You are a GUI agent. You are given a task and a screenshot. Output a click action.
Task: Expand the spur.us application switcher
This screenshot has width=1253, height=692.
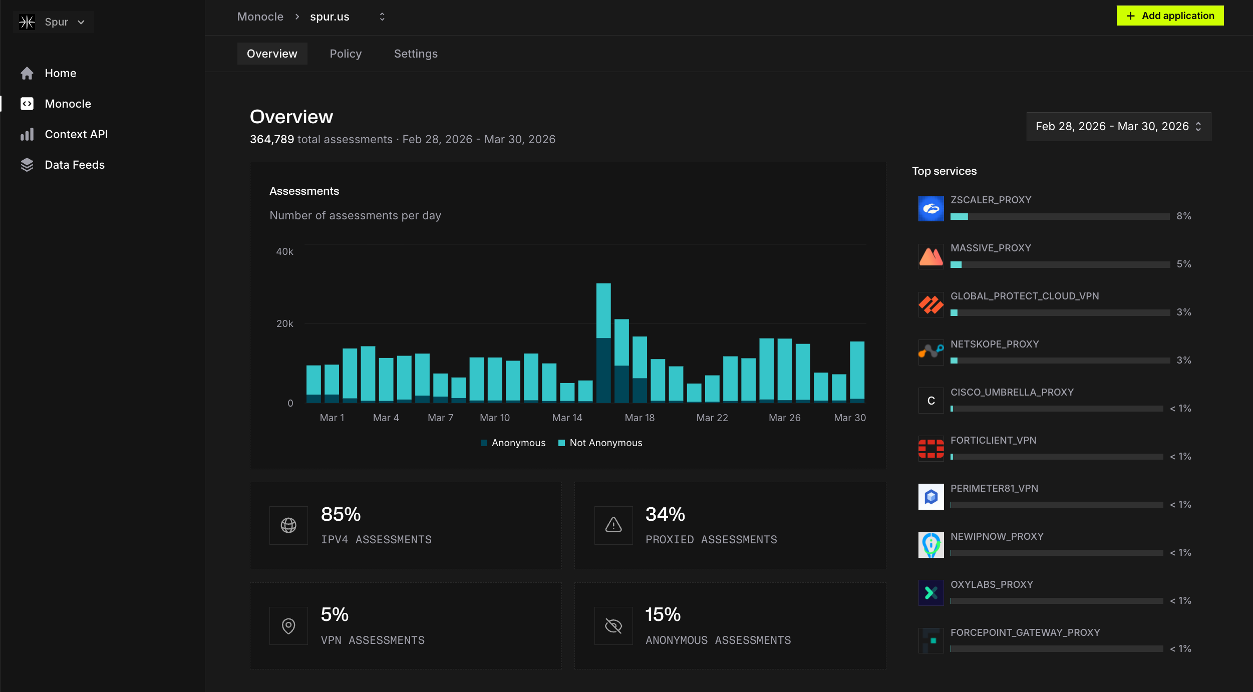[382, 17]
